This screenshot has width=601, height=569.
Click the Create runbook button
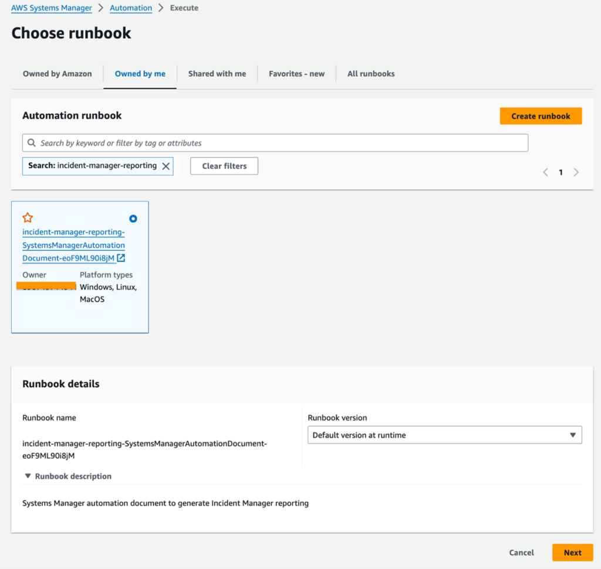(x=540, y=115)
